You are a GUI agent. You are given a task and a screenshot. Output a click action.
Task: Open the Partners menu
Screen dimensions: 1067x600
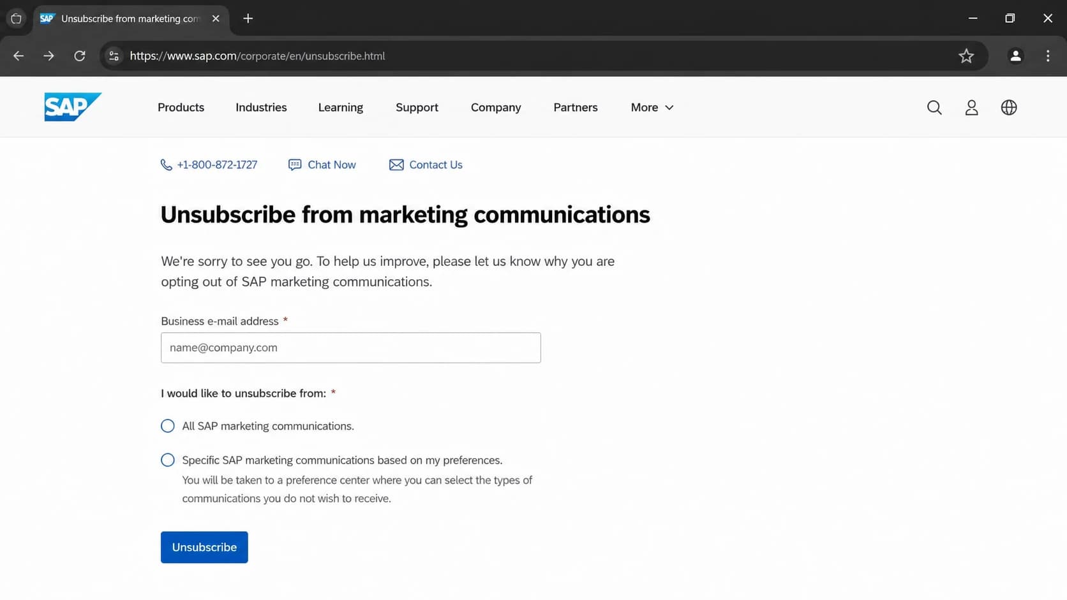click(x=576, y=107)
